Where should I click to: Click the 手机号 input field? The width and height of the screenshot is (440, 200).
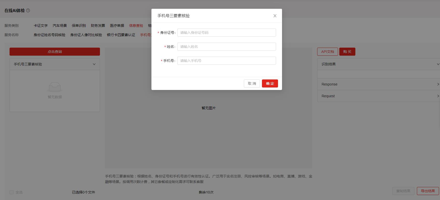pos(227,61)
